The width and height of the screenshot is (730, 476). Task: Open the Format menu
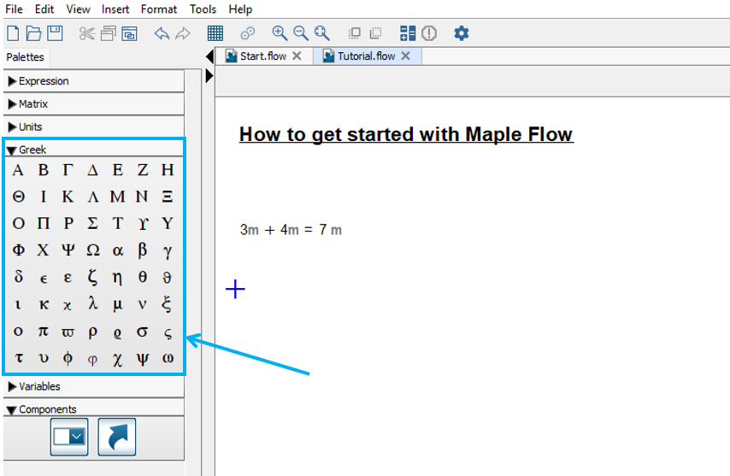[159, 9]
